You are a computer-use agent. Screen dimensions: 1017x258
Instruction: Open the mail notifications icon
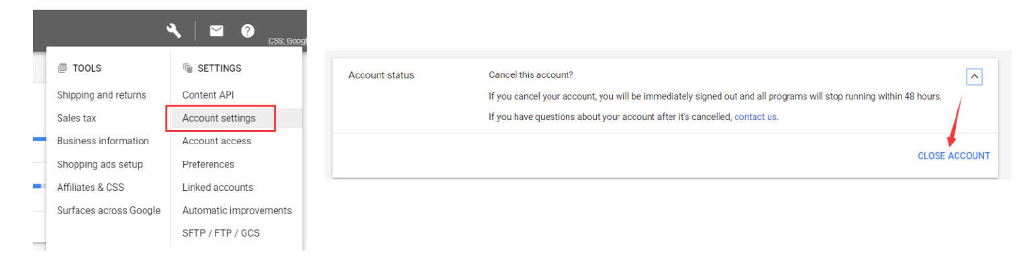click(216, 30)
